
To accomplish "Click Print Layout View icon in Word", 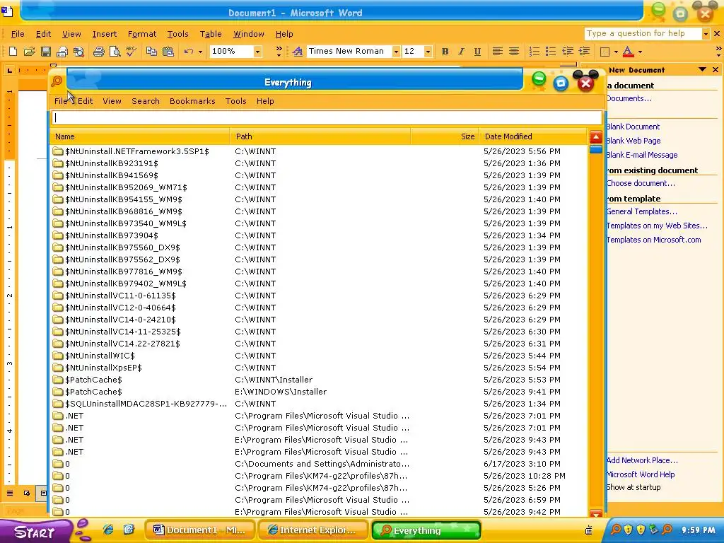I will pyautogui.click(x=43, y=493).
